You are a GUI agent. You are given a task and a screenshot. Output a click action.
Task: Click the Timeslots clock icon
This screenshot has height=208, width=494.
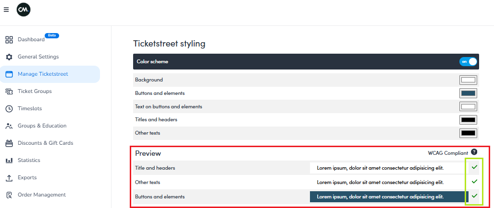[x=9, y=109]
